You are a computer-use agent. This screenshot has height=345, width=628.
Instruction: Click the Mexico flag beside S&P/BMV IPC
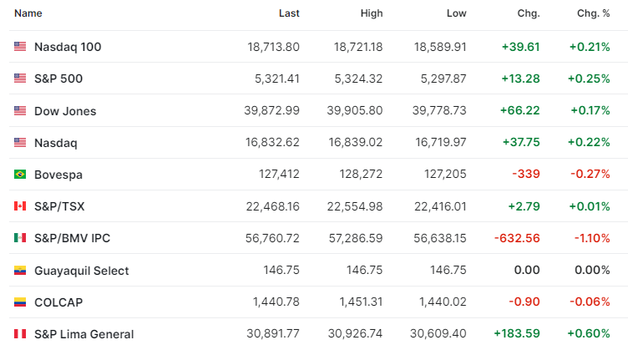[x=20, y=237]
